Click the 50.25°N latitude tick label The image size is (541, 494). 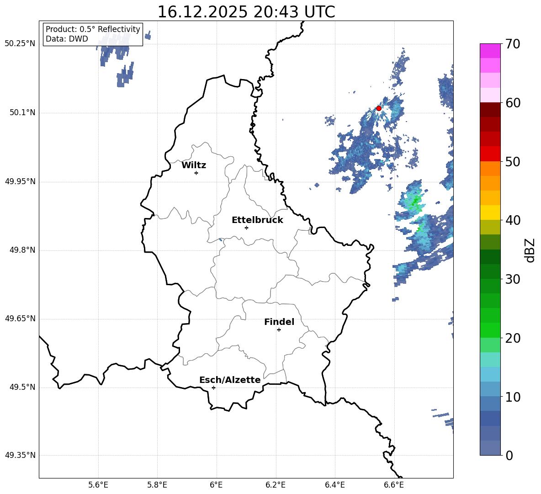tap(20, 44)
